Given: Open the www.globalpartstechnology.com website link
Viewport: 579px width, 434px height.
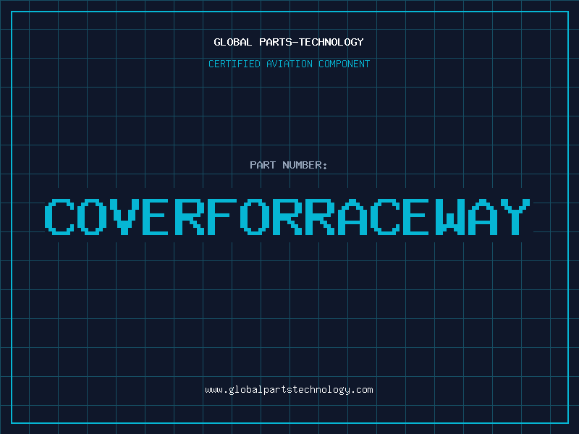Looking at the screenshot, I should point(289,389).
